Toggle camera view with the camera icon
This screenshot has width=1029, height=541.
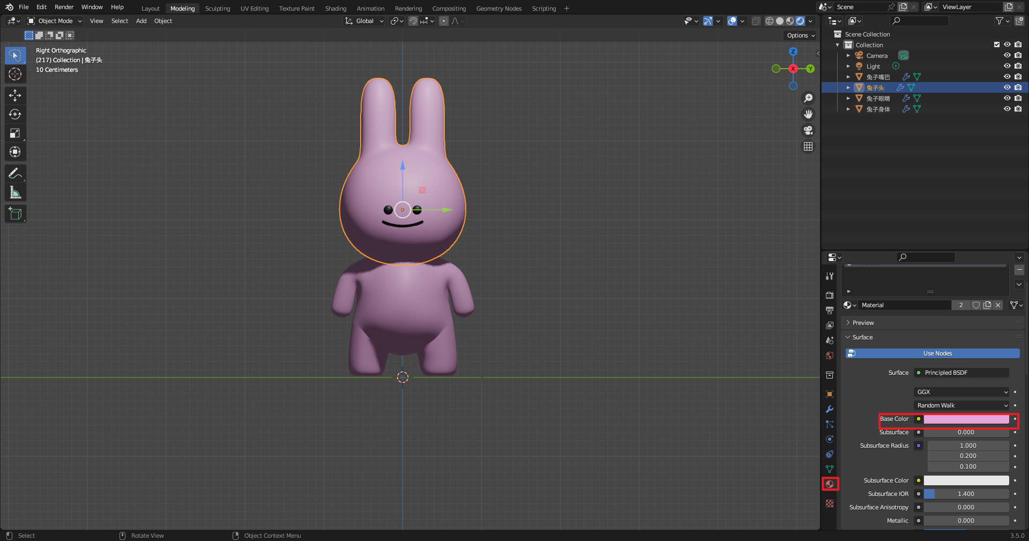[x=808, y=130]
